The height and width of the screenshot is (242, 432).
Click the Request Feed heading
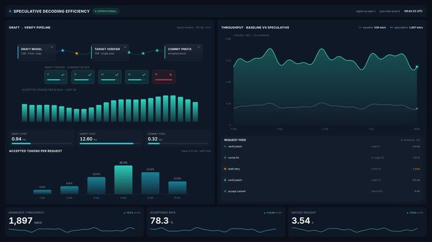(235, 140)
